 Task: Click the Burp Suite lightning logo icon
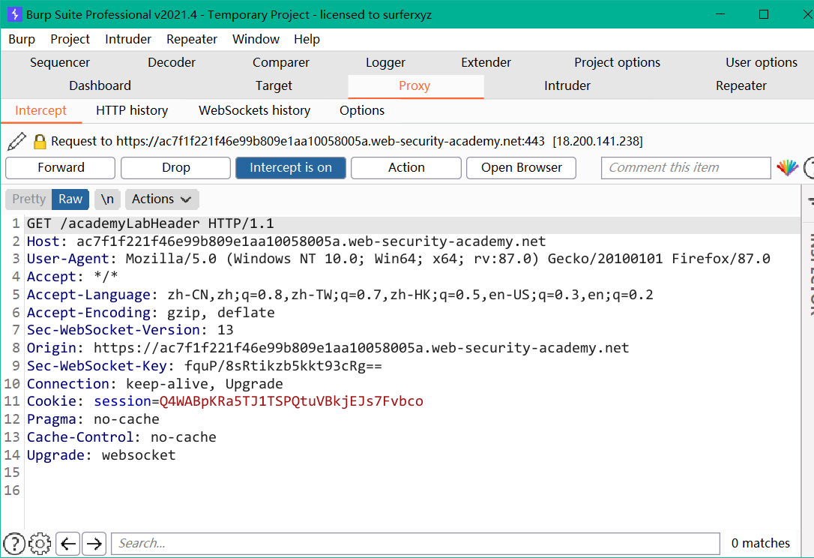pyautogui.click(x=14, y=14)
